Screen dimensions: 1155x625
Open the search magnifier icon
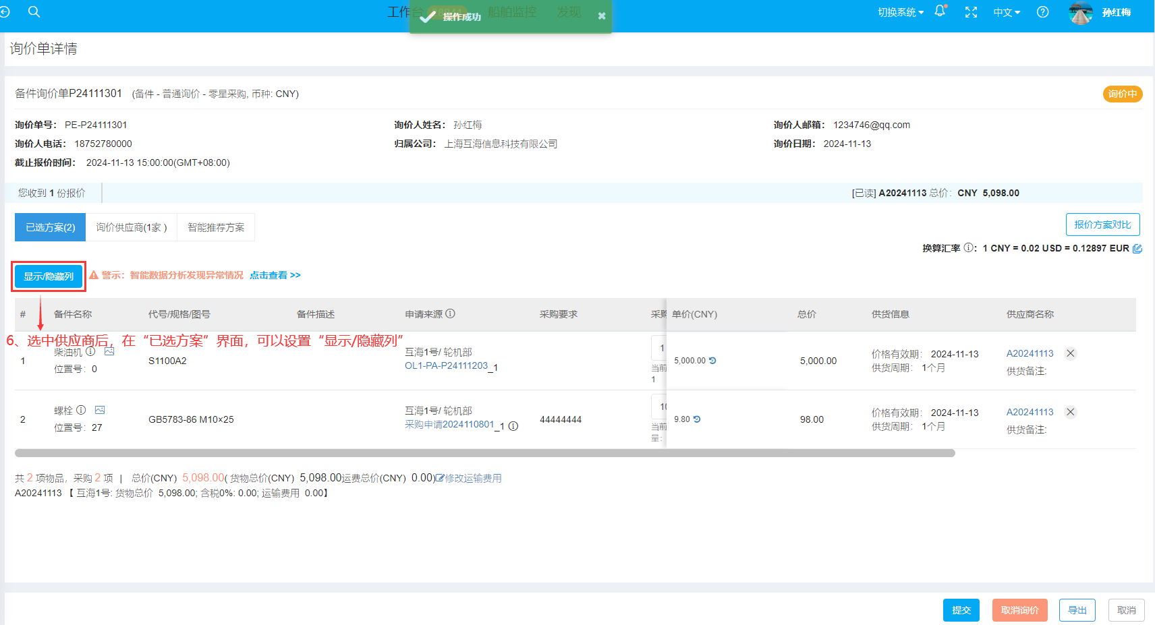click(34, 11)
